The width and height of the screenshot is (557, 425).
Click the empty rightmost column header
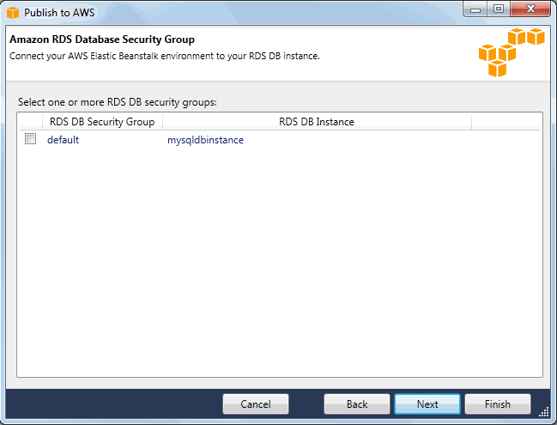click(x=506, y=122)
